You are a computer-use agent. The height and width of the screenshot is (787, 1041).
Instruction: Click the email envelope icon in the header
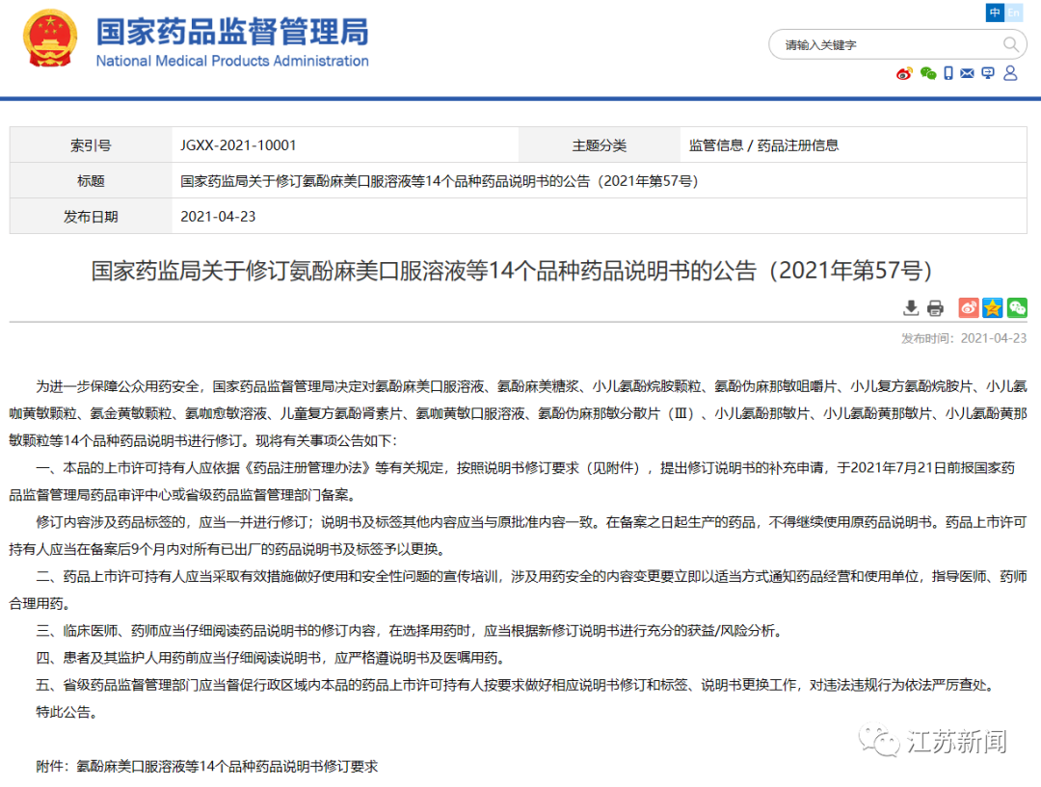pos(967,73)
